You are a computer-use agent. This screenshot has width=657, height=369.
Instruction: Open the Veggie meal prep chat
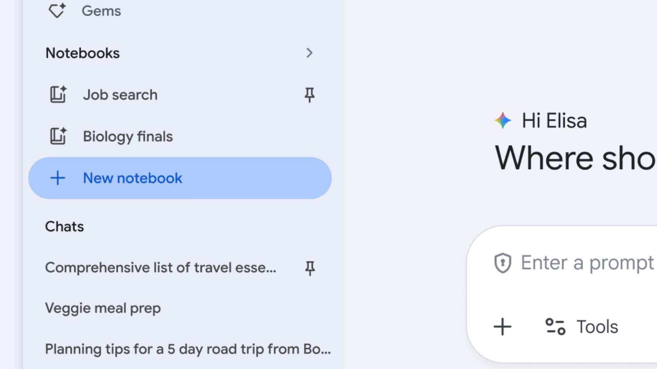pos(103,308)
